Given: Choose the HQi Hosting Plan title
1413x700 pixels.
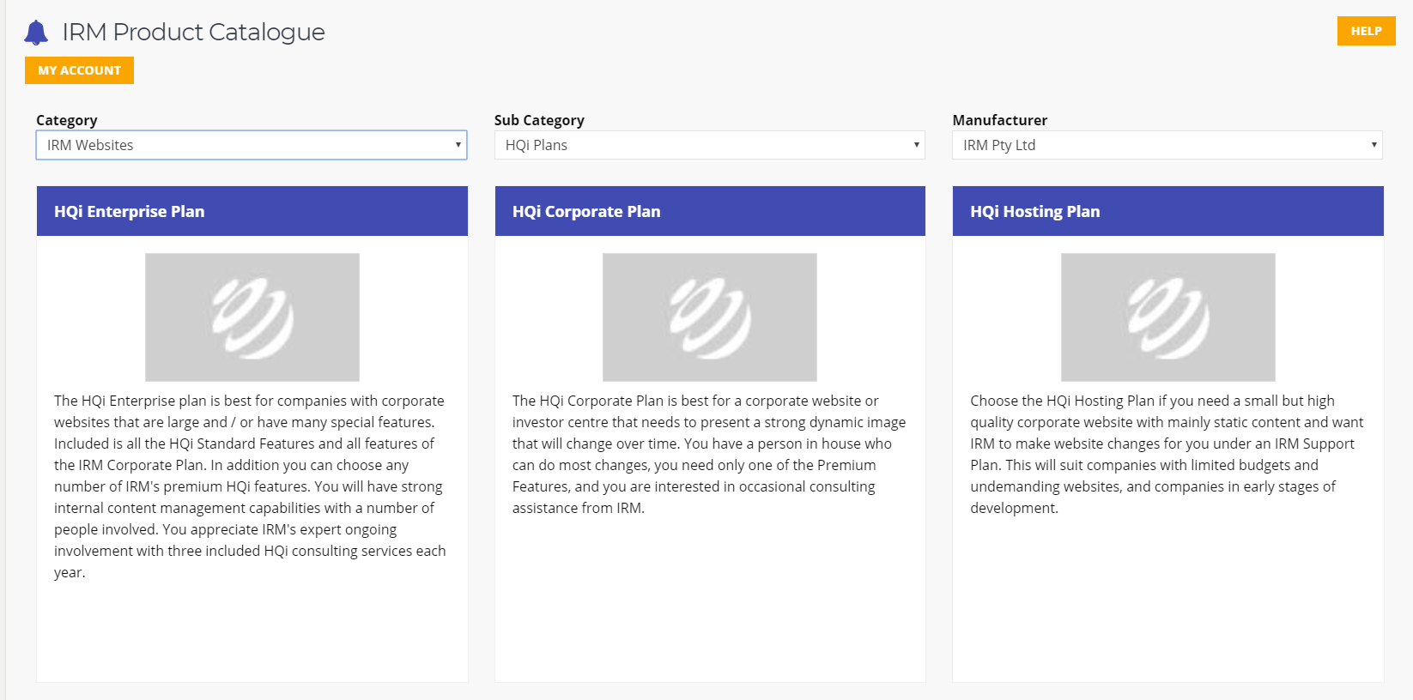Looking at the screenshot, I should click(x=1034, y=211).
